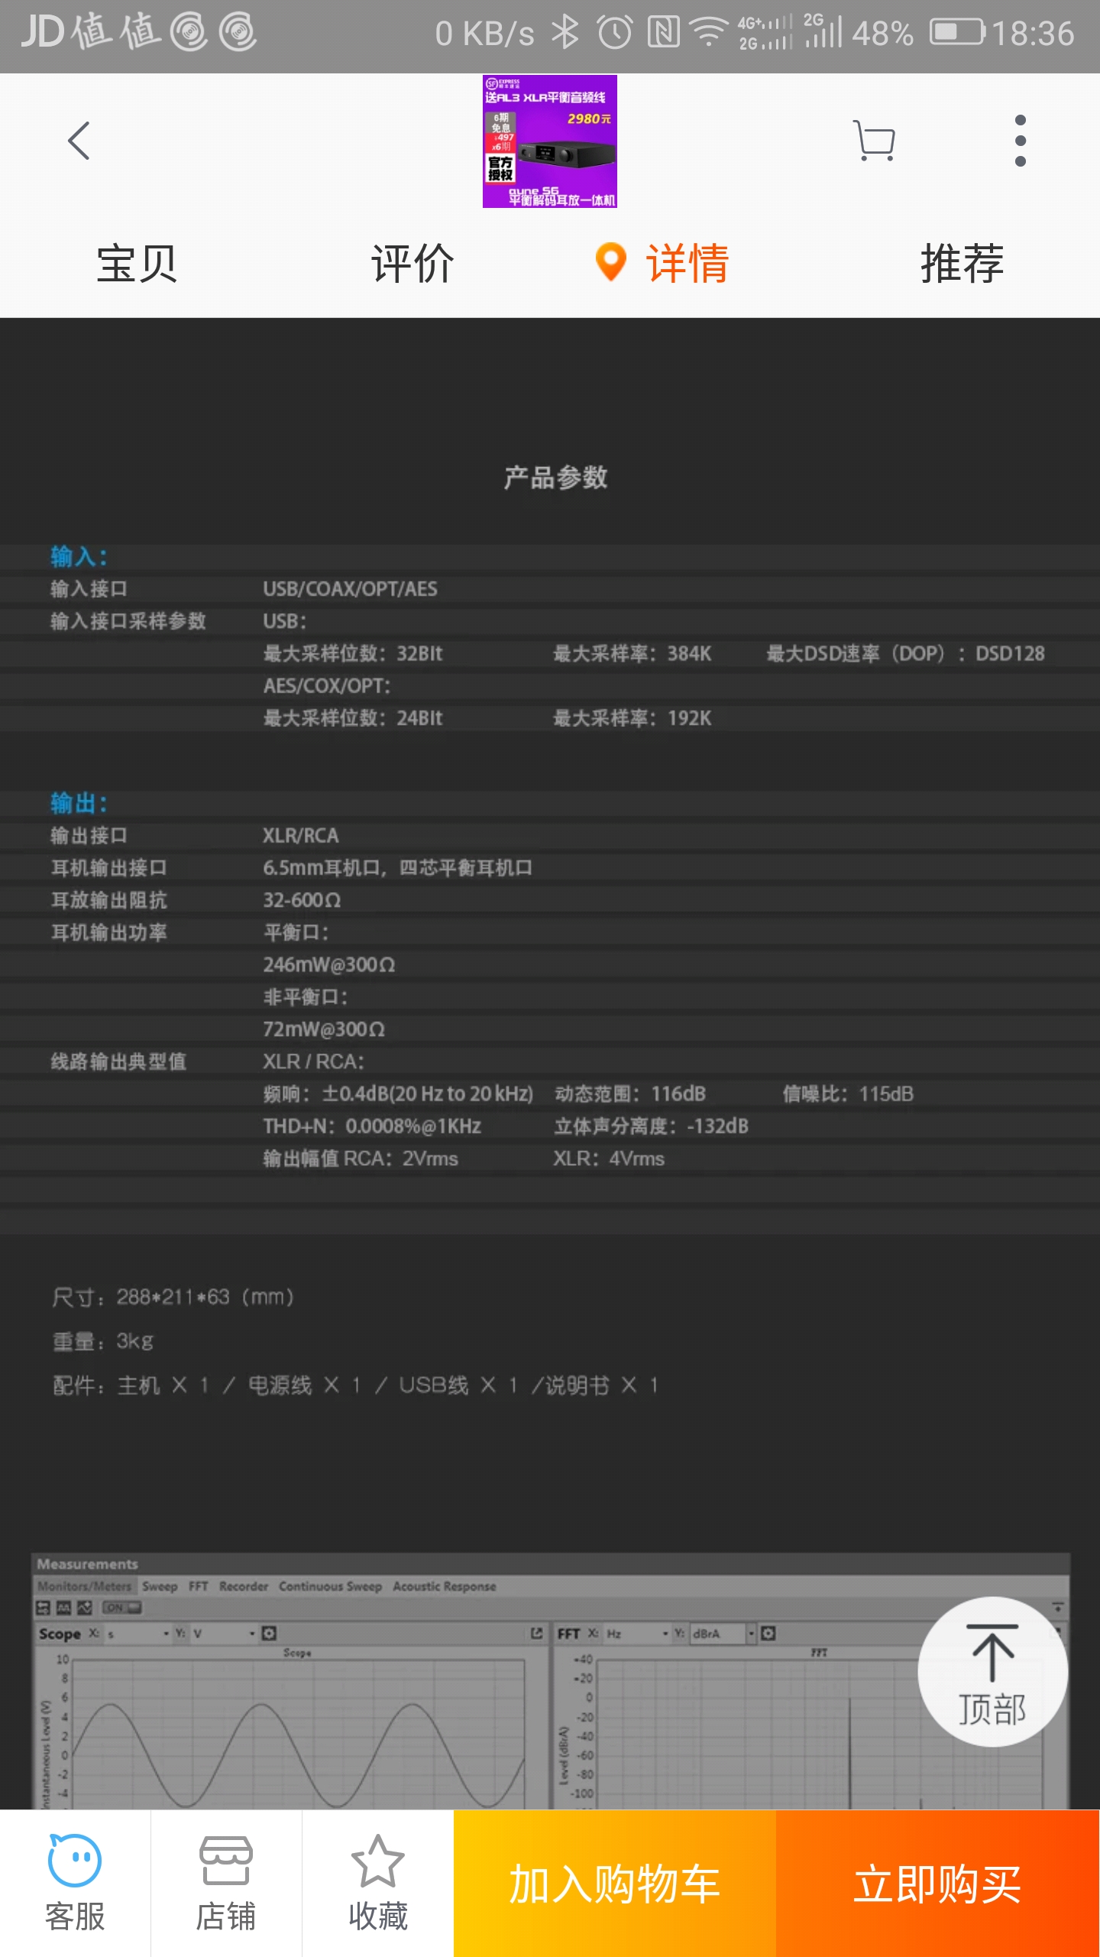Tap the back arrow icon

pyautogui.click(x=79, y=141)
